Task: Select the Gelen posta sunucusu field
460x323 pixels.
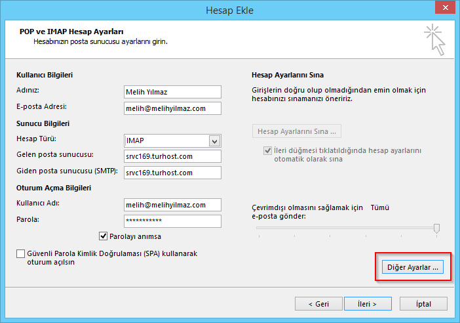Action: (172, 156)
